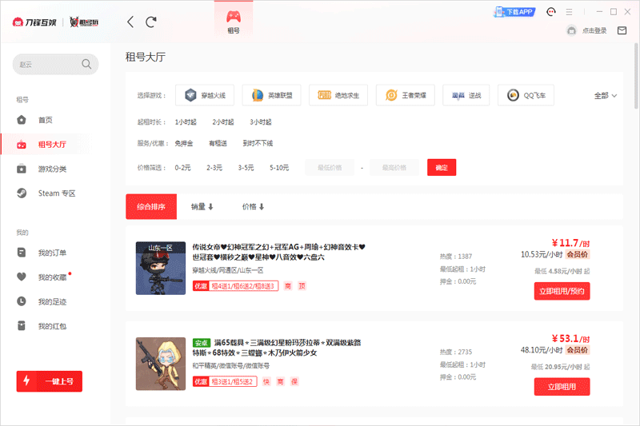Click the 立即租用 button for 和平精英
The height and width of the screenshot is (426, 640).
(x=562, y=387)
